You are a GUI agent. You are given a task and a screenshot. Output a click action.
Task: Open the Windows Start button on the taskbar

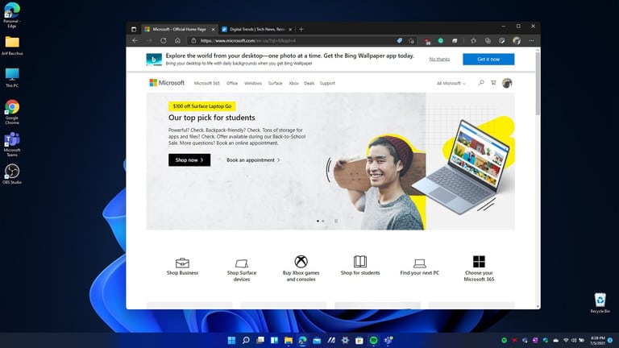pyautogui.click(x=232, y=340)
